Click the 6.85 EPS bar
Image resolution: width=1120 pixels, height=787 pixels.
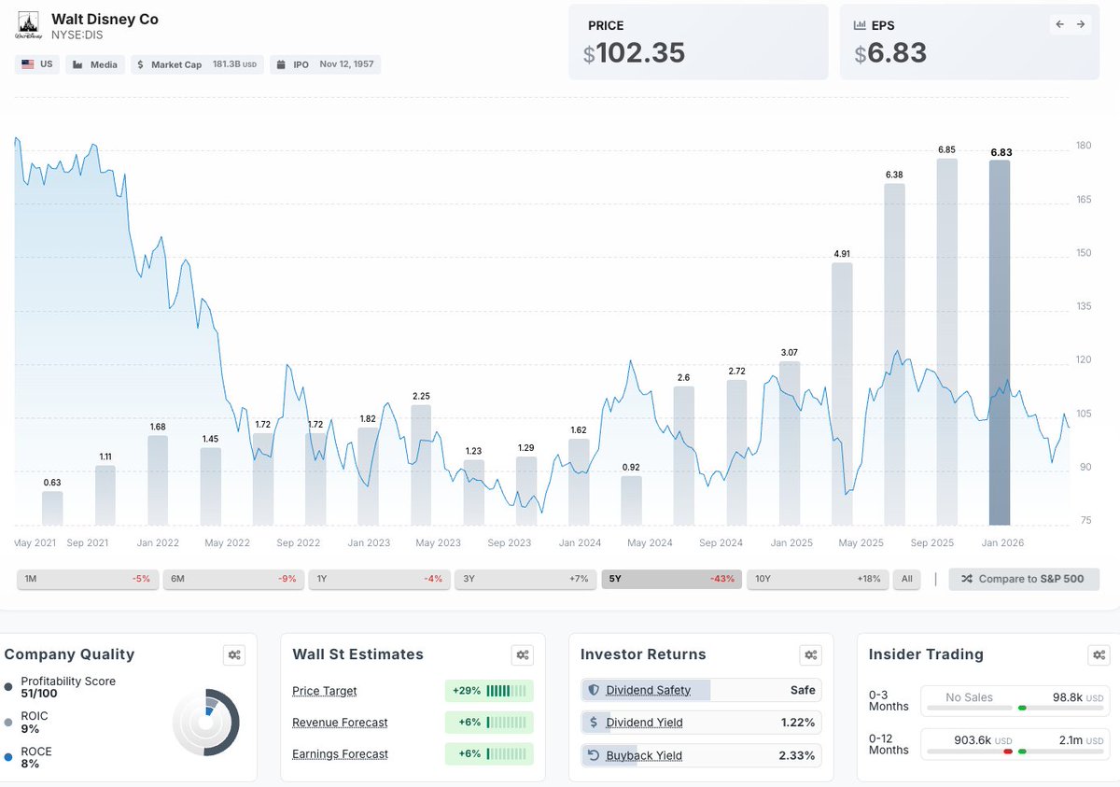947,342
